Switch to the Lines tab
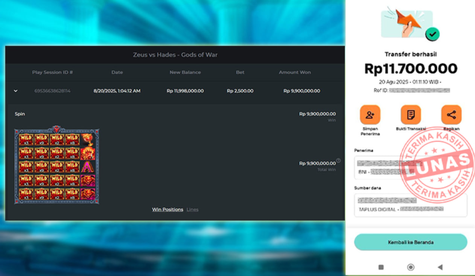The image size is (475, 276). (192, 209)
